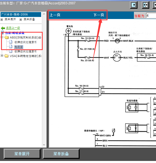
Task: Click the VSA folder icon
Action: [7, 56]
